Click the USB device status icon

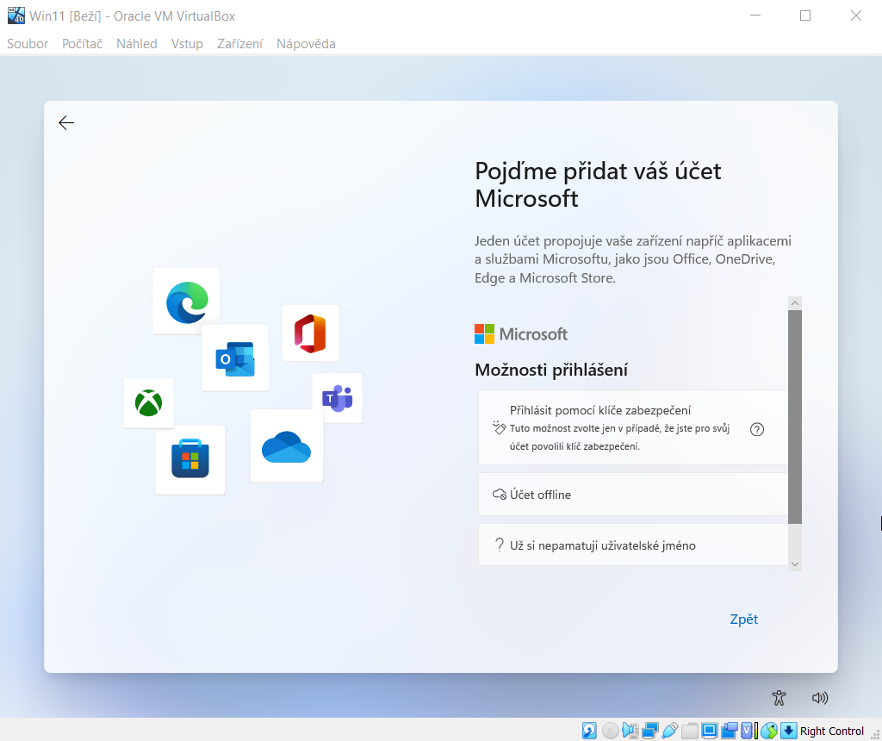(671, 731)
